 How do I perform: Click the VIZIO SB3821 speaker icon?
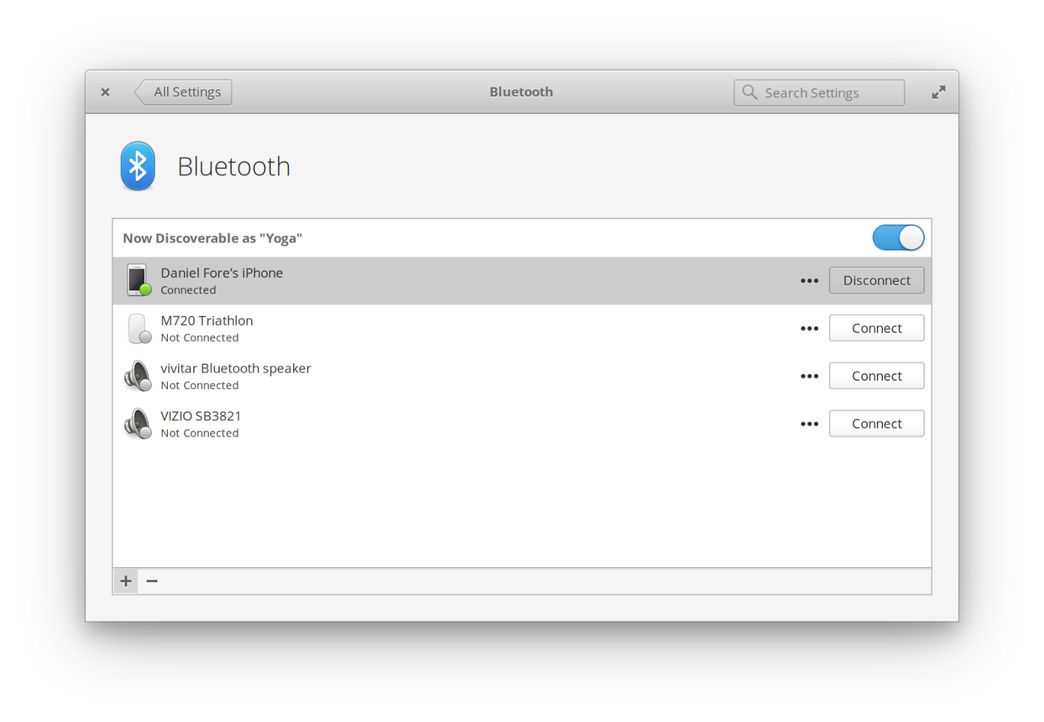coord(138,423)
